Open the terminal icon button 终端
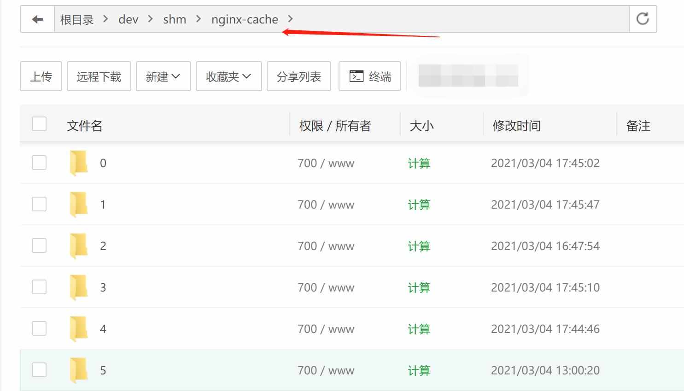The image size is (684, 391). click(x=370, y=76)
